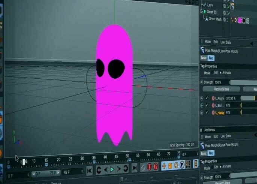Toggle the L_Sad keyframe circle

pyautogui.click(x=202, y=105)
